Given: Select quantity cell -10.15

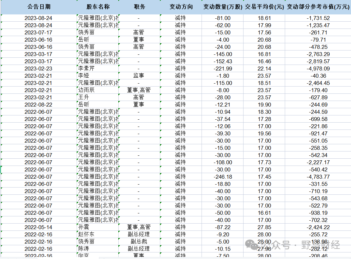Looking at the screenshot, I should click(223, 249).
